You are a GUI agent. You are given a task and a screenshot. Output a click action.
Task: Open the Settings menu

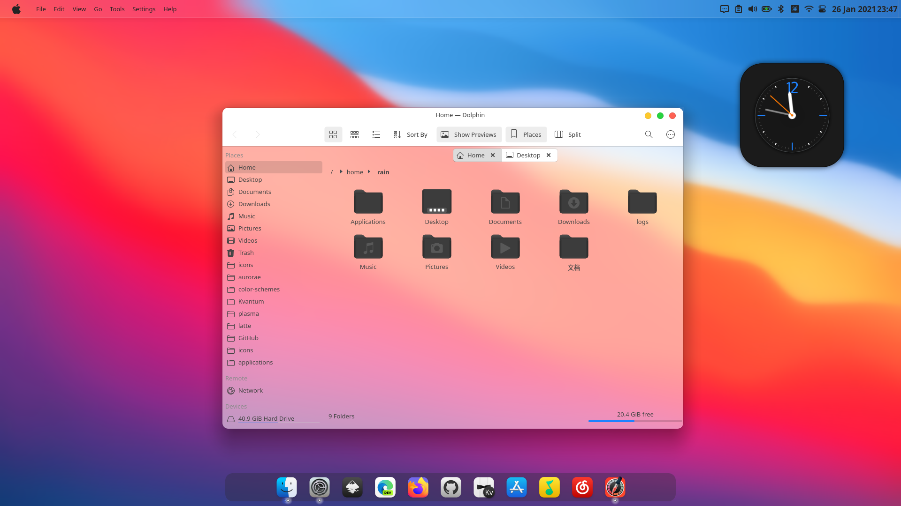144,9
